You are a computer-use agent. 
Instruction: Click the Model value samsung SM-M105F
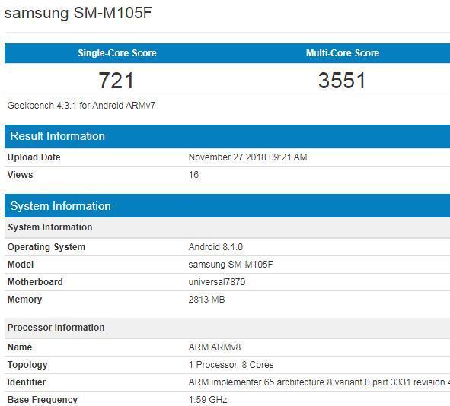(231, 265)
